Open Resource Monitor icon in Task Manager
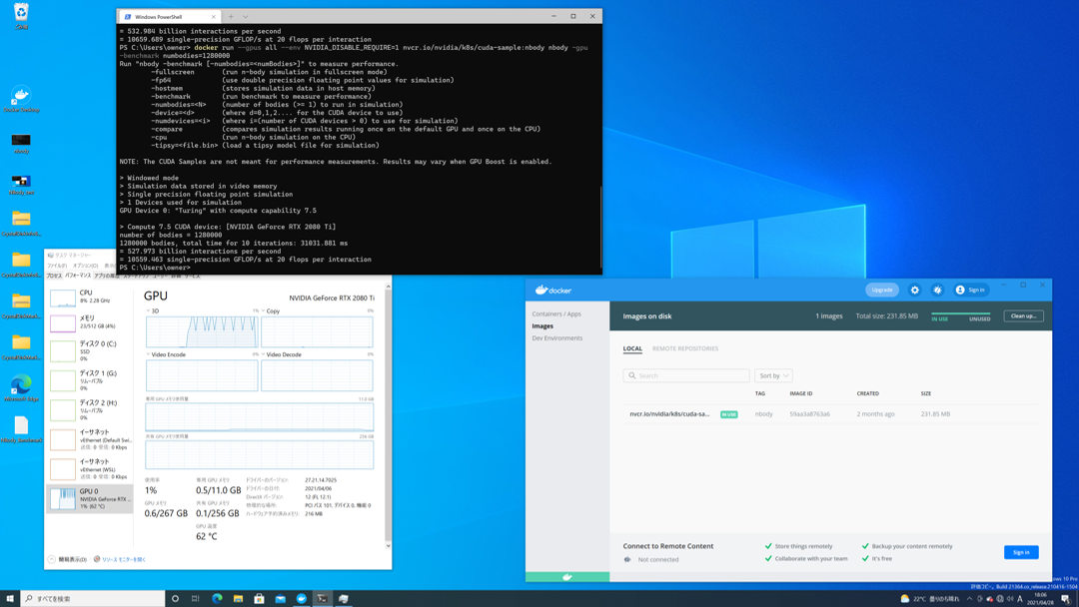 click(x=97, y=559)
